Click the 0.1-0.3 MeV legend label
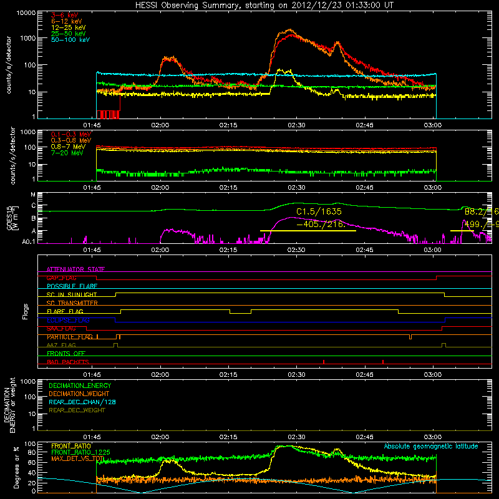The height and width of the screenshot is (499, 499). point(71,134)
